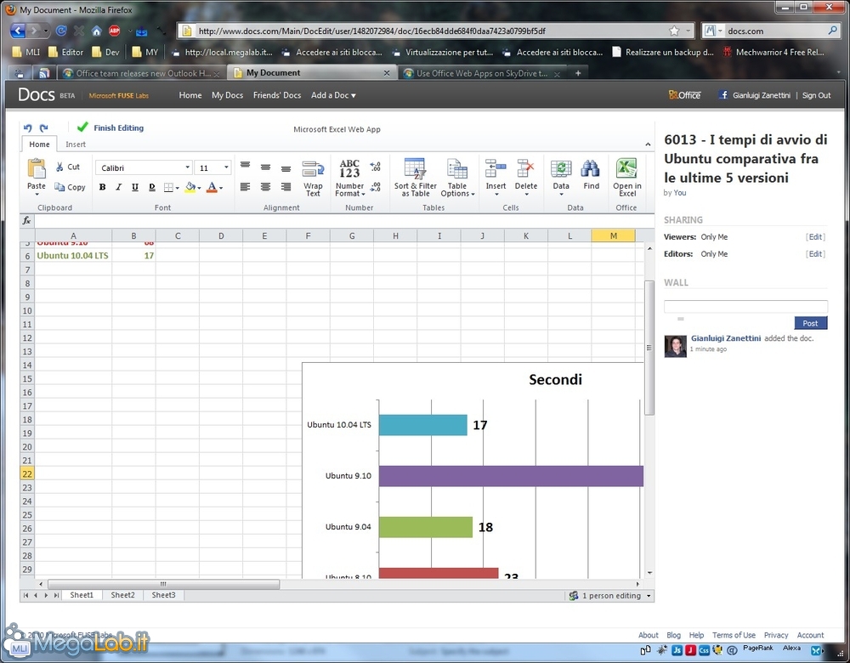Click Firefox home toolbar icon
The image size is (850, 663).
97,31
